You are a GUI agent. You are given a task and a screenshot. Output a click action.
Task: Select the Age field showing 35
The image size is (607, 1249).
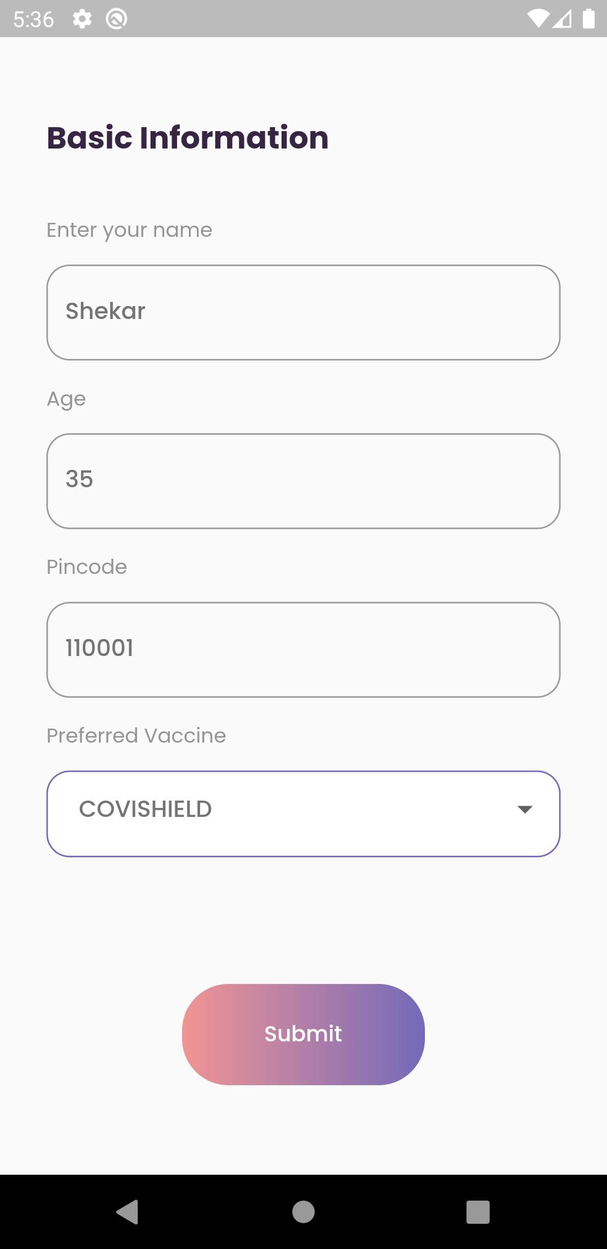303,481
